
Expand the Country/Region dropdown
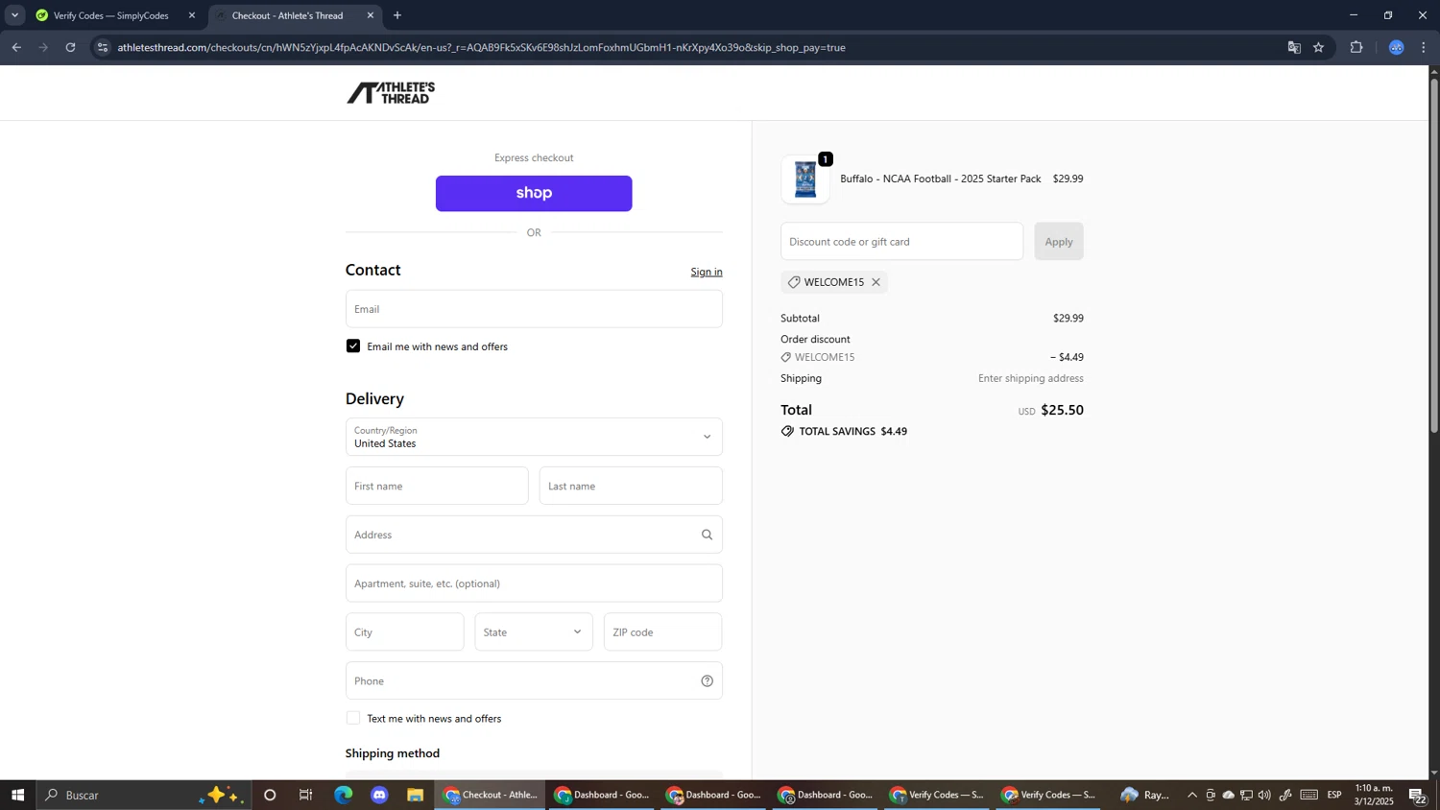pyautogui.click(x=534, y=437)
